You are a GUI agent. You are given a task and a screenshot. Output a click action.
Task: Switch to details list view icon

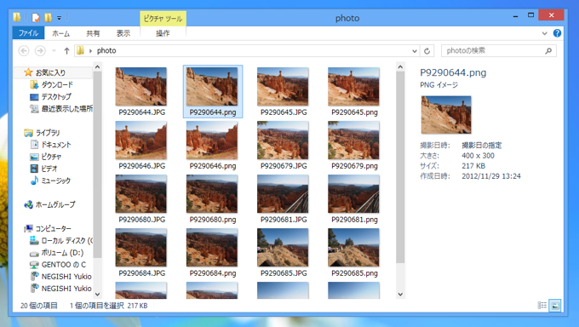[542, 305]
